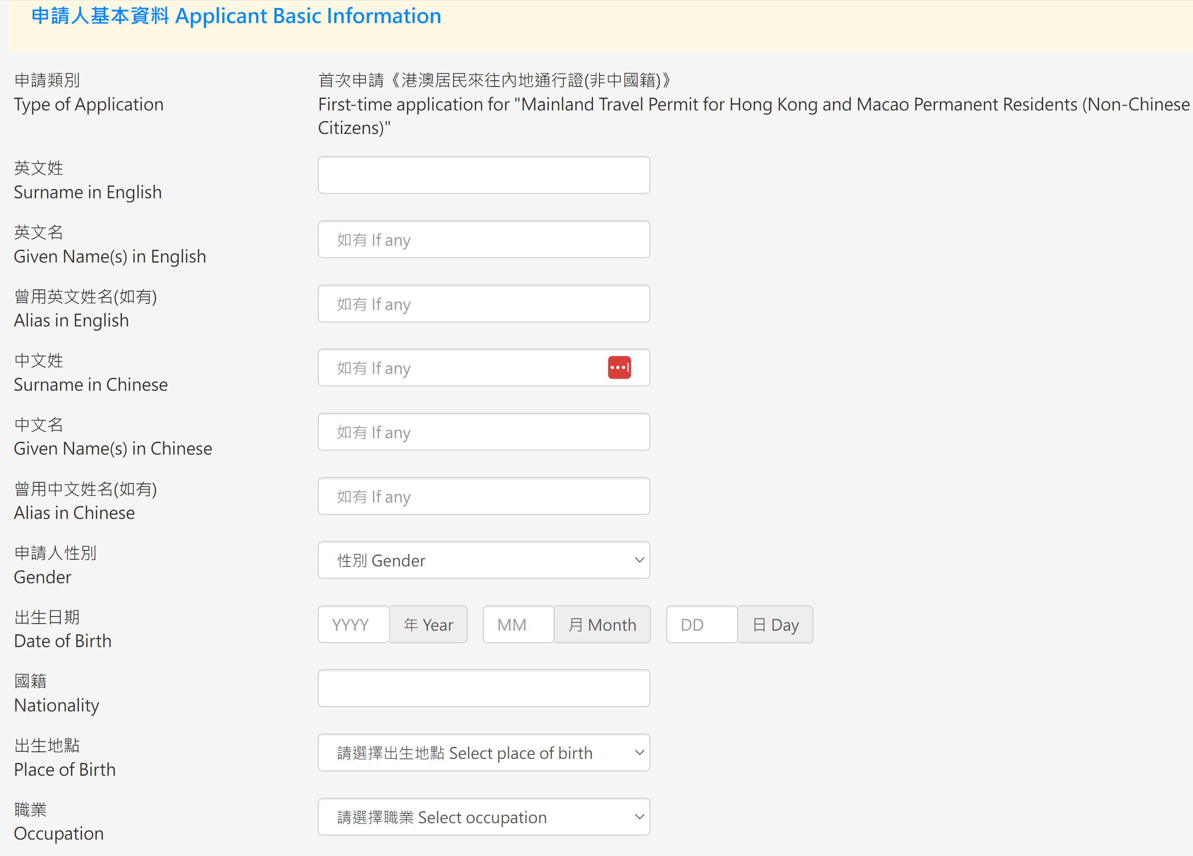Screen dimensions: 1193x856
Task: Click the red password manager icon in Surname in Chinese field
Action: point(619,367)
